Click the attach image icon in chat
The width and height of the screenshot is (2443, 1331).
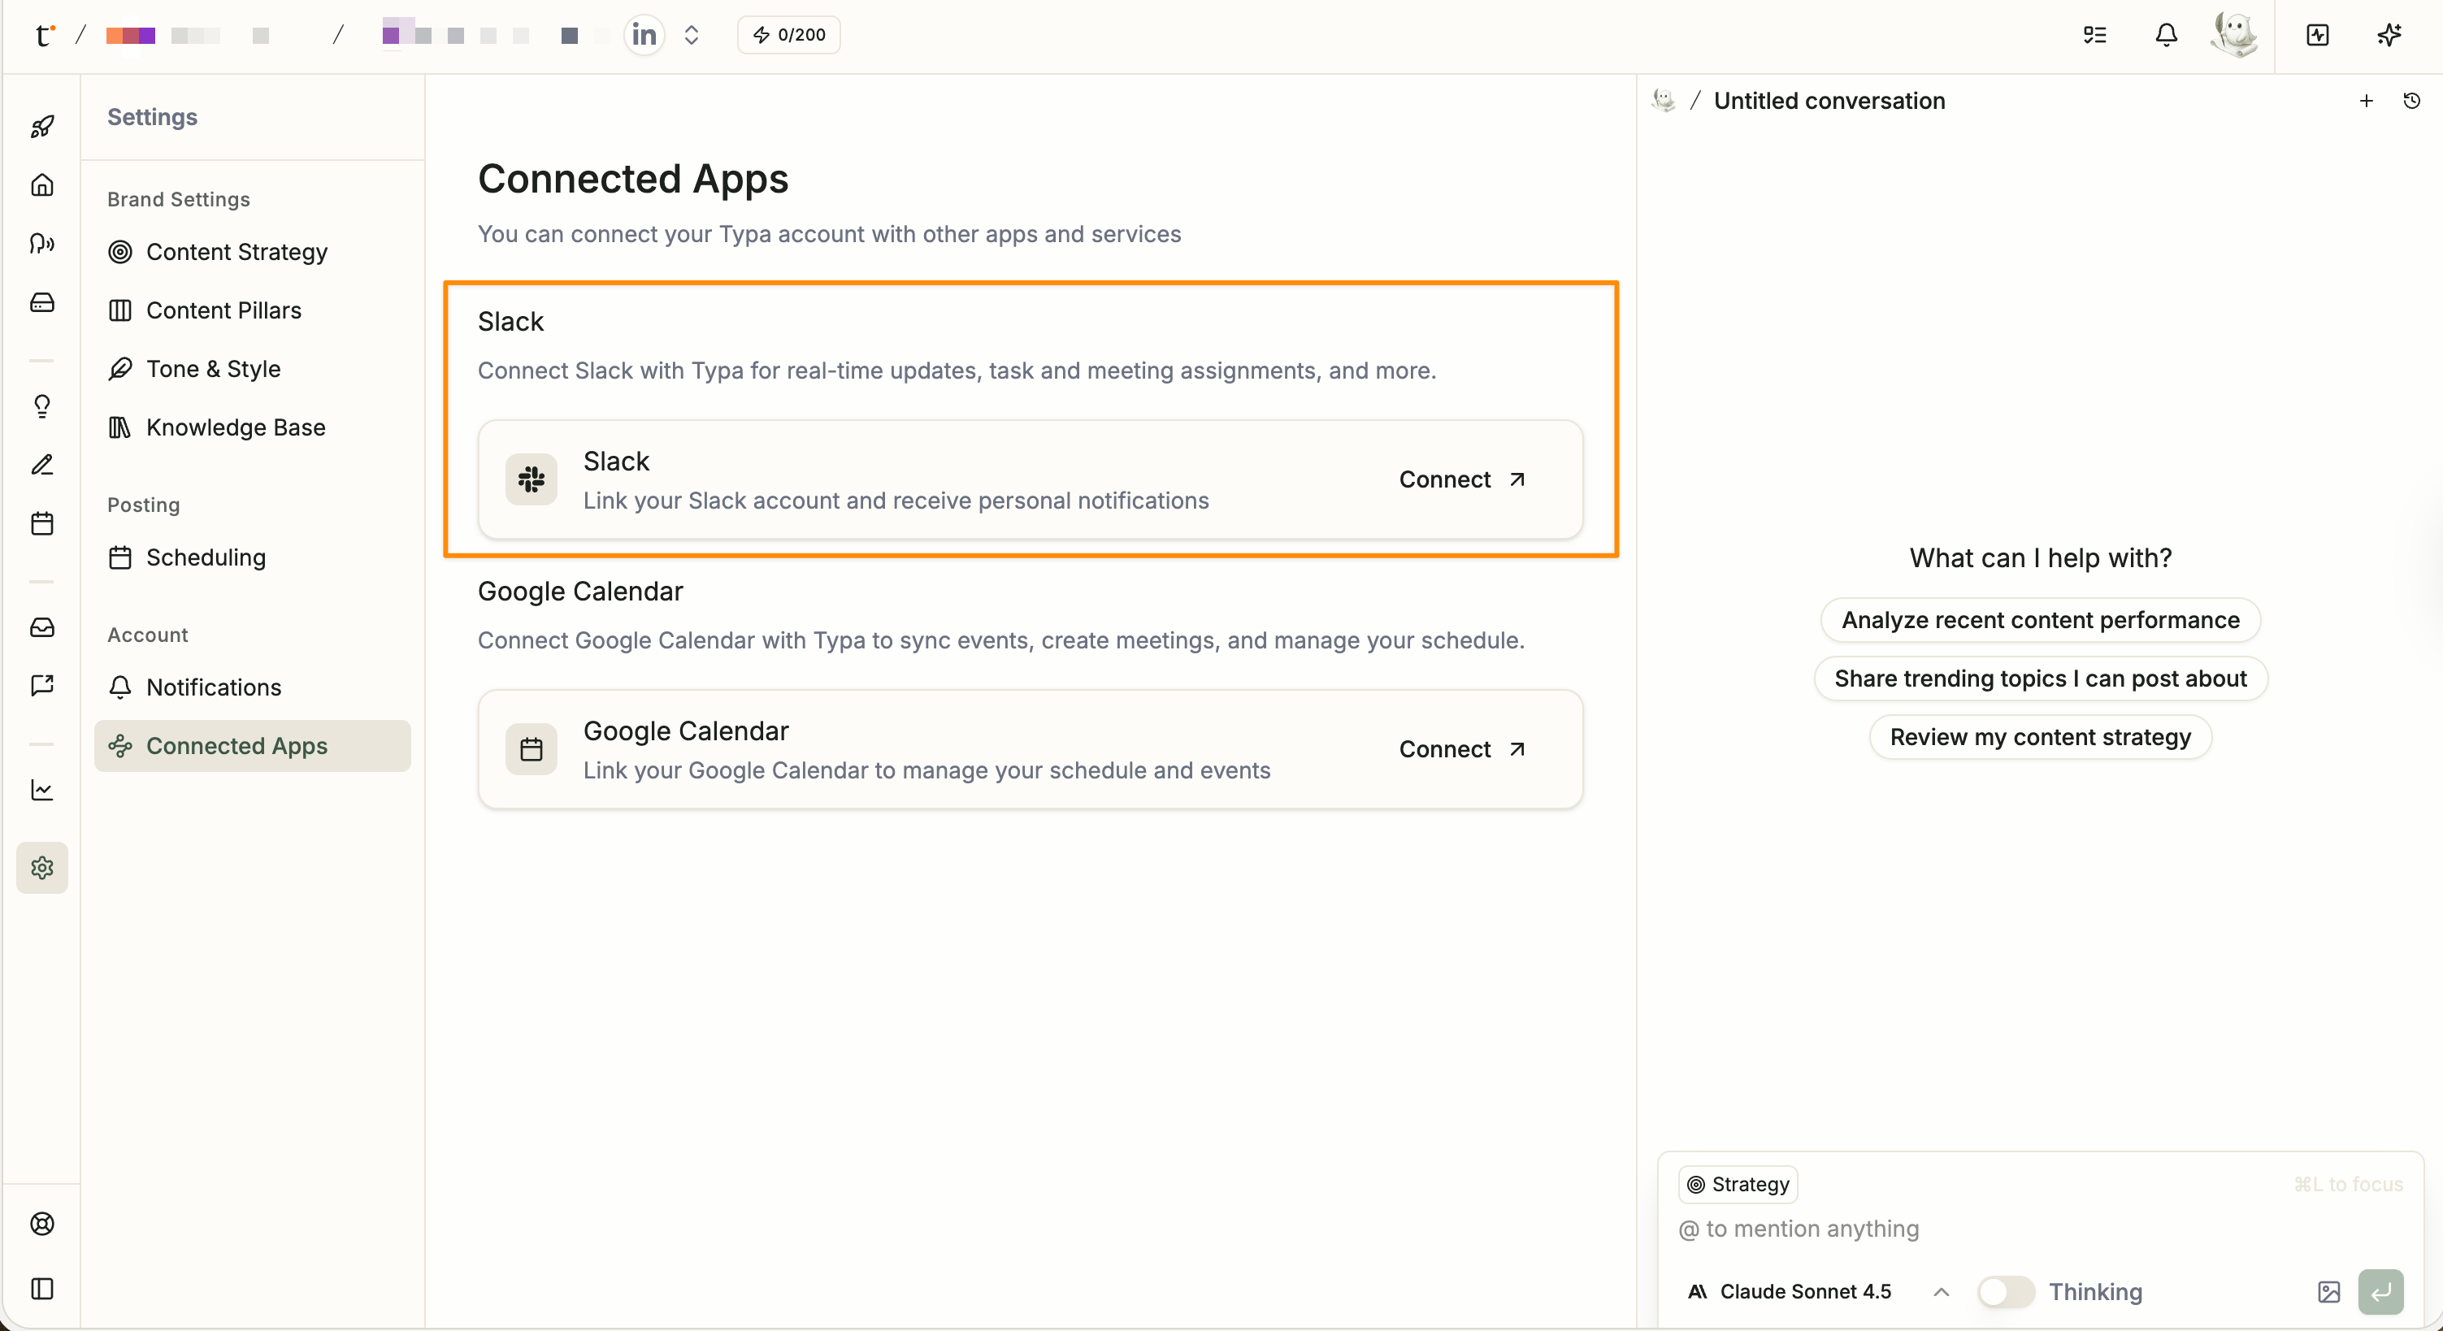[2328, 1291]
